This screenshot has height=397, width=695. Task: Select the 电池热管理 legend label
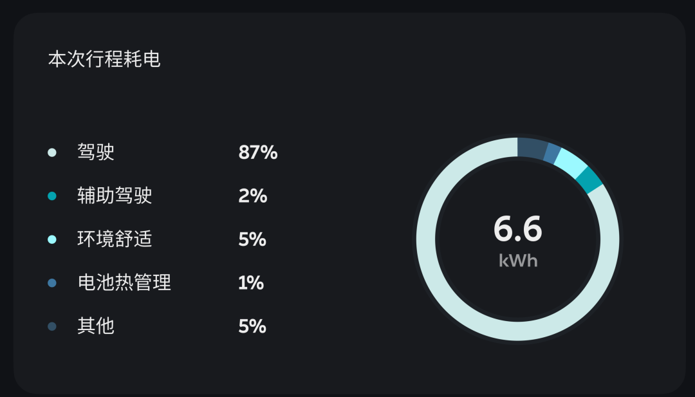click(x=124, y=282)
